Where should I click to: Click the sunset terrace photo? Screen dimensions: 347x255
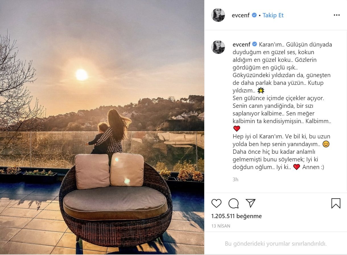[102, 127]
